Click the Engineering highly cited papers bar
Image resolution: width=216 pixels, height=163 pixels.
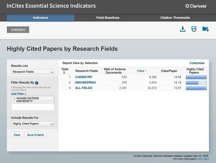point(196,83)
